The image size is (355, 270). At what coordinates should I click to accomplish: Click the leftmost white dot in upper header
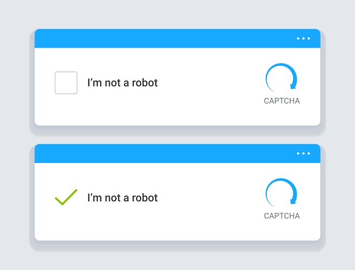[298, 38]
